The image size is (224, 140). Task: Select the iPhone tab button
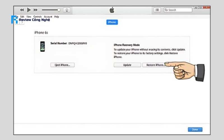click(112, 22)
